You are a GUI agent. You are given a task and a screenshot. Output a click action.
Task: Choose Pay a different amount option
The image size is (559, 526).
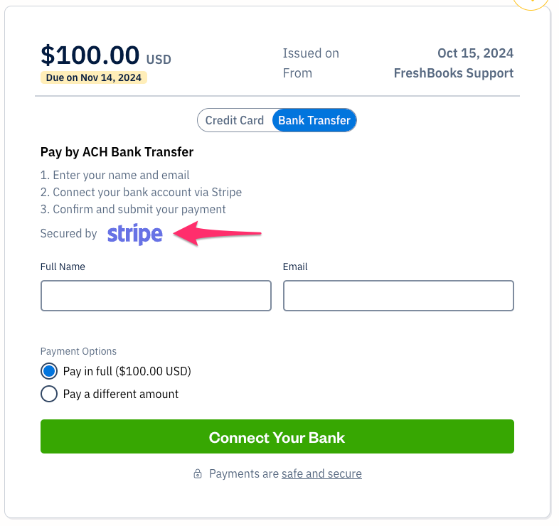tap(49, 394)
